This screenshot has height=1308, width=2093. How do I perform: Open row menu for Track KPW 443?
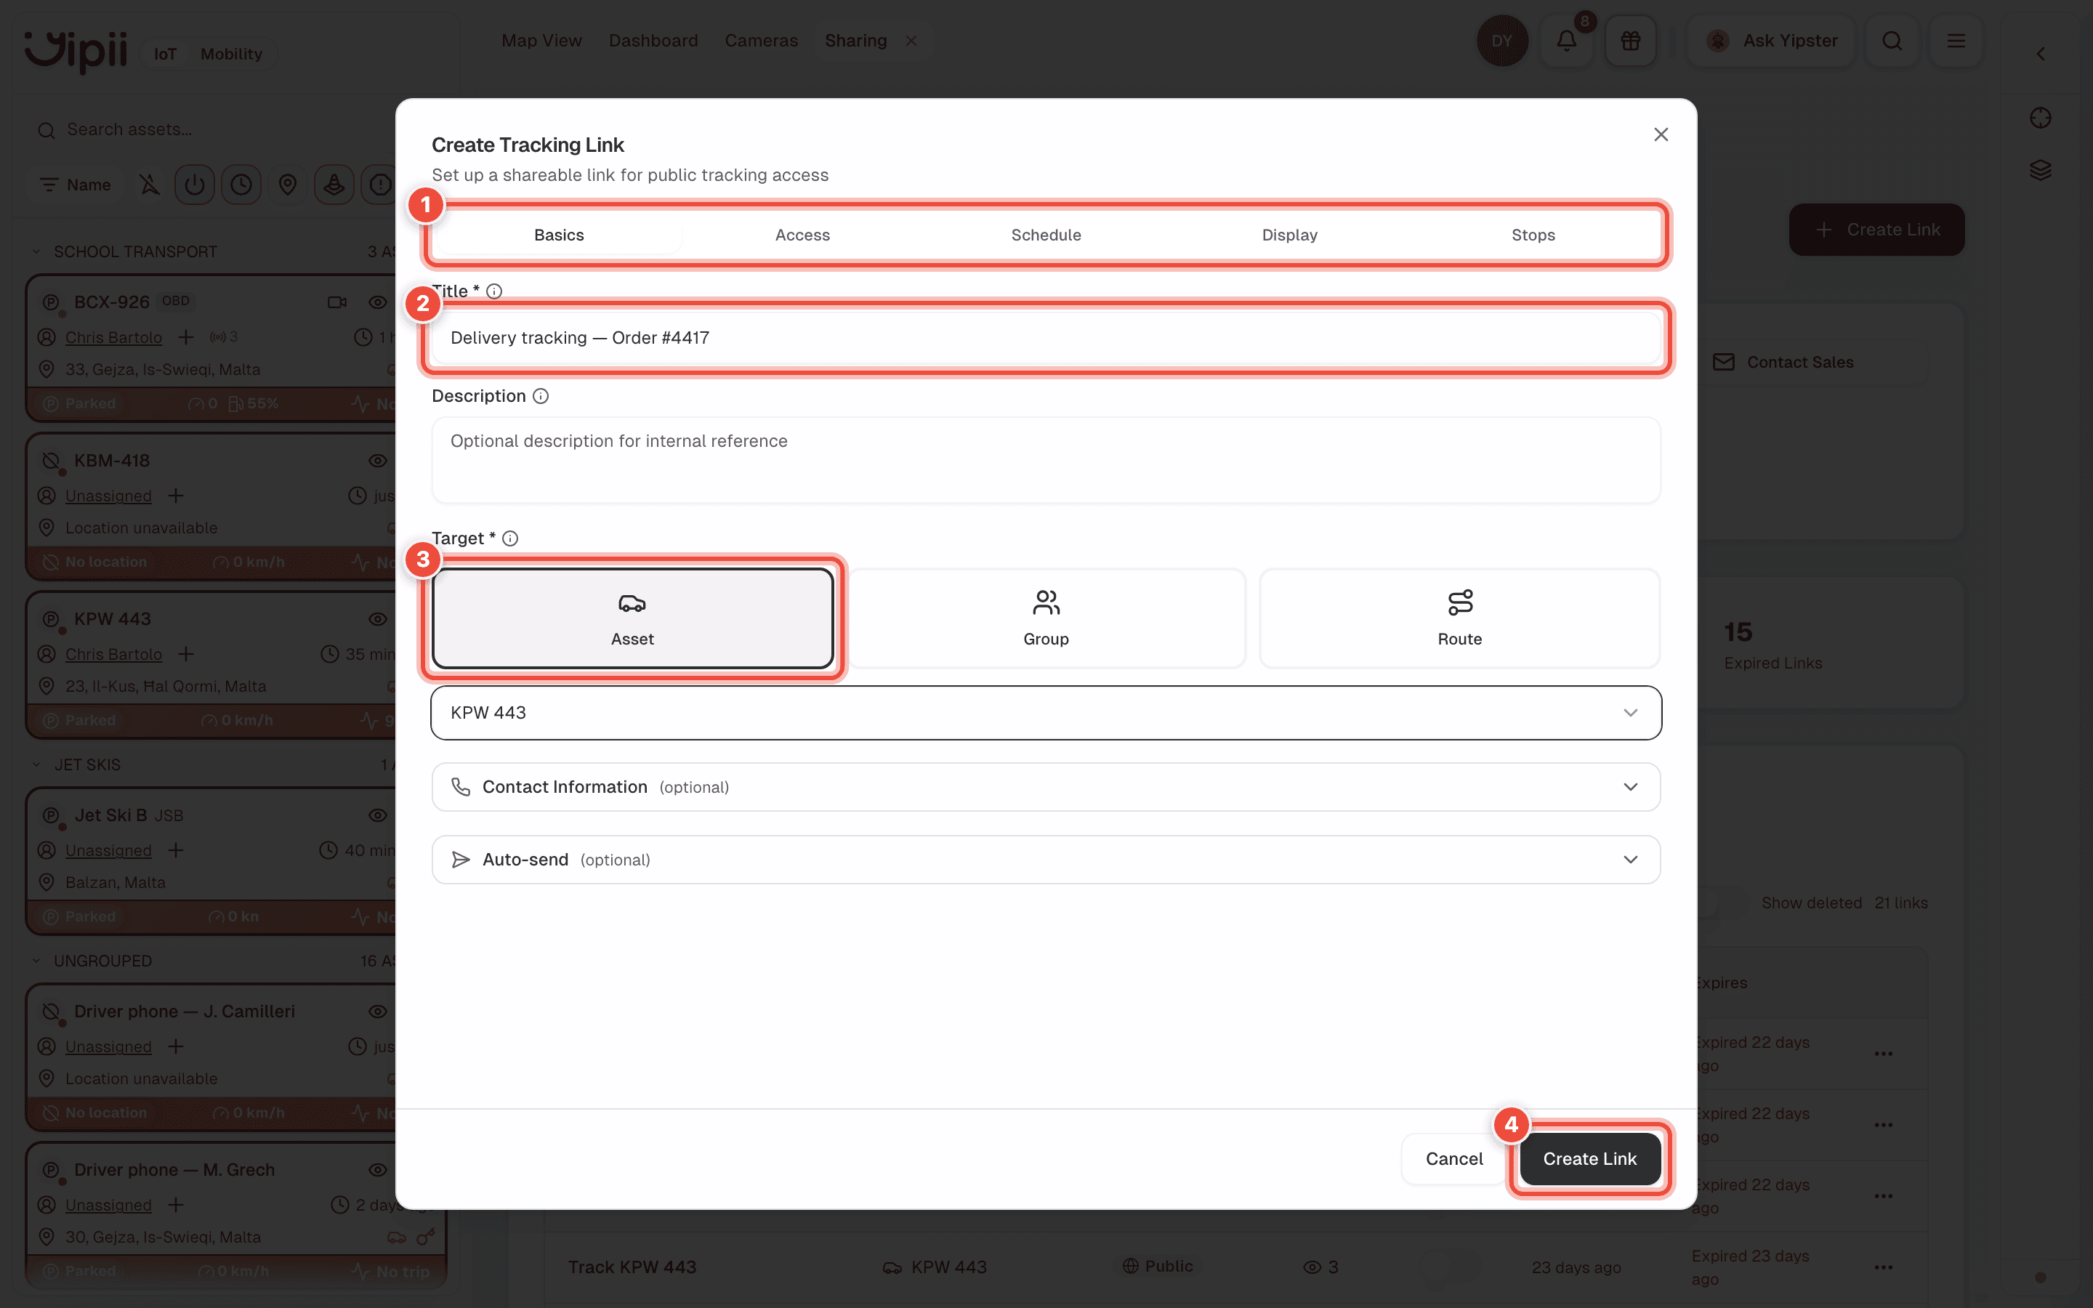(x=1883, y=1267)
